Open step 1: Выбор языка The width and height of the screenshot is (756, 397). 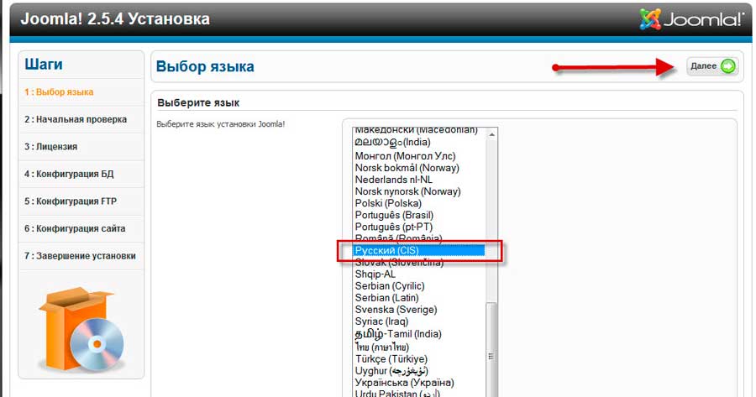click(x=59, y=92)
